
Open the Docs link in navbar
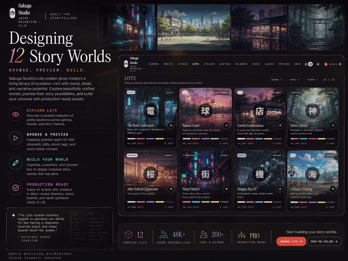297,64
